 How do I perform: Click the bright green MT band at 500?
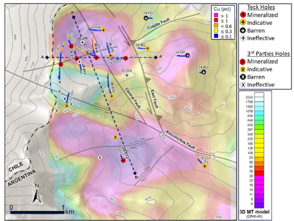[x=259, y=127]
